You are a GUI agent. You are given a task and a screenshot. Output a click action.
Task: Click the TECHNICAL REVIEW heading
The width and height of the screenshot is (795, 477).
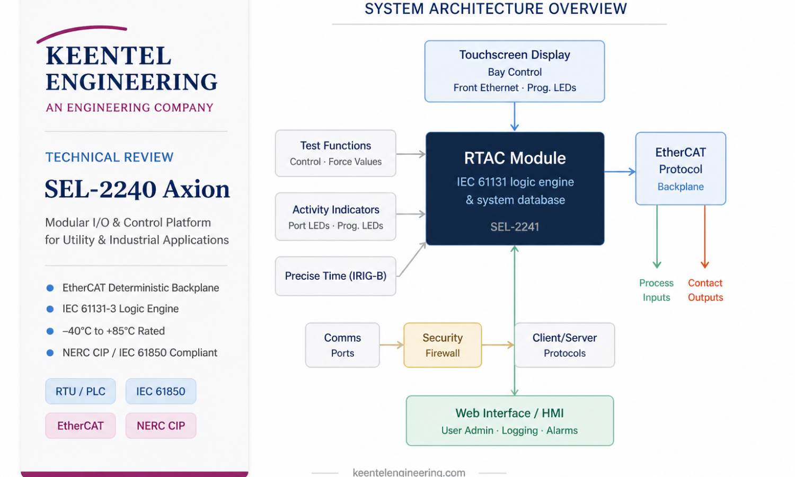pos(109,157)
